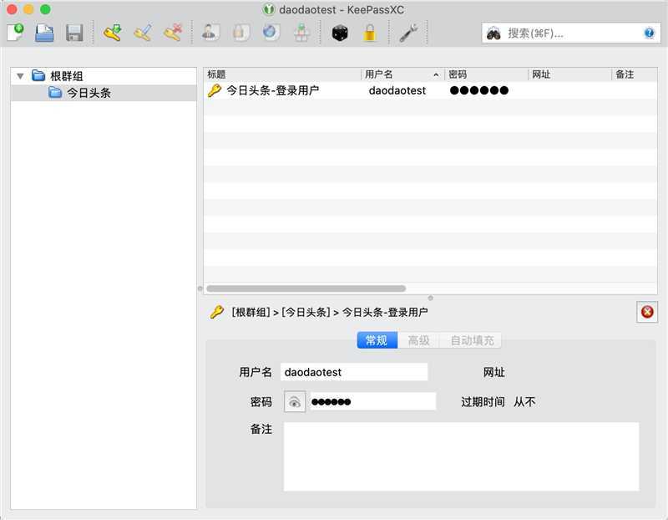The height and width of the screenshot is (520, 668).
Task: Sort entries by 备注 column header
Action: click(x=635, y=74)
